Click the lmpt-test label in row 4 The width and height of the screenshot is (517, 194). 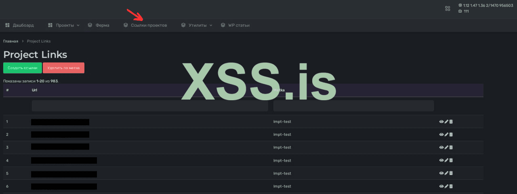click(x=282, y=160)
